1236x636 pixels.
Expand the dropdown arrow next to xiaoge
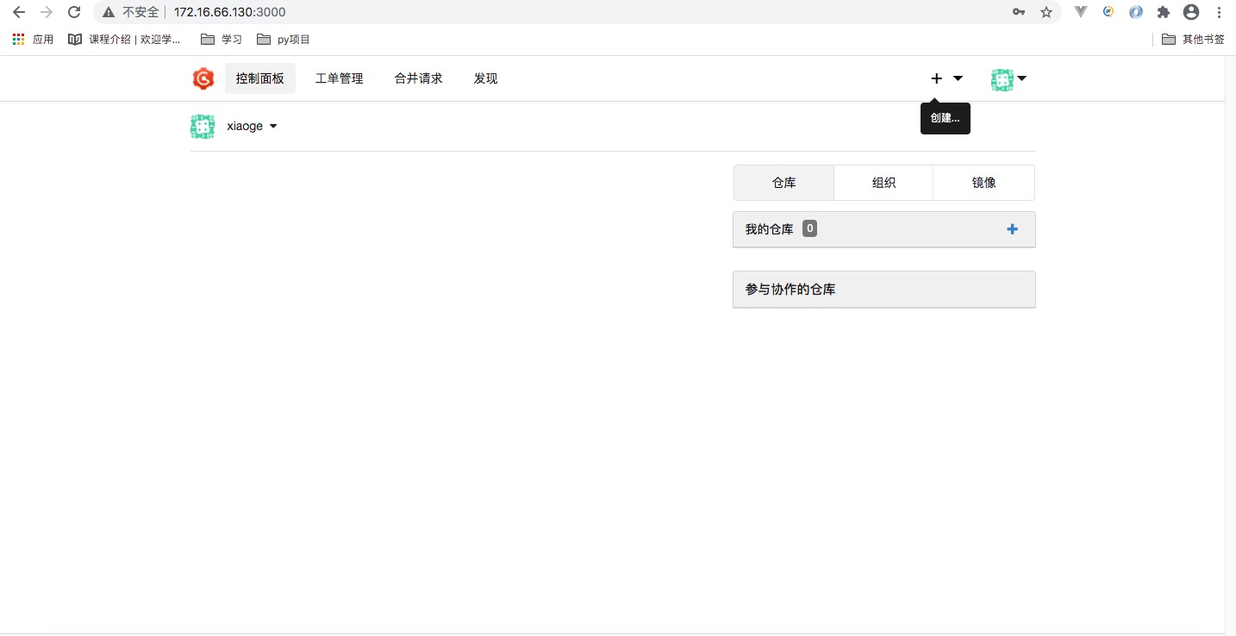(x=273, y=126)
